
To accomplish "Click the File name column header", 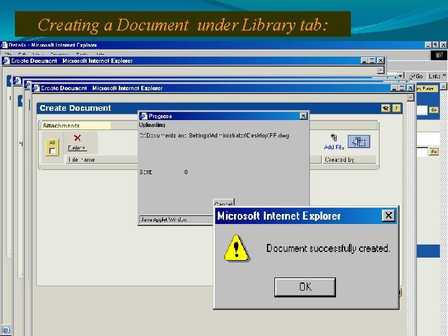I will tap(101, 160).
